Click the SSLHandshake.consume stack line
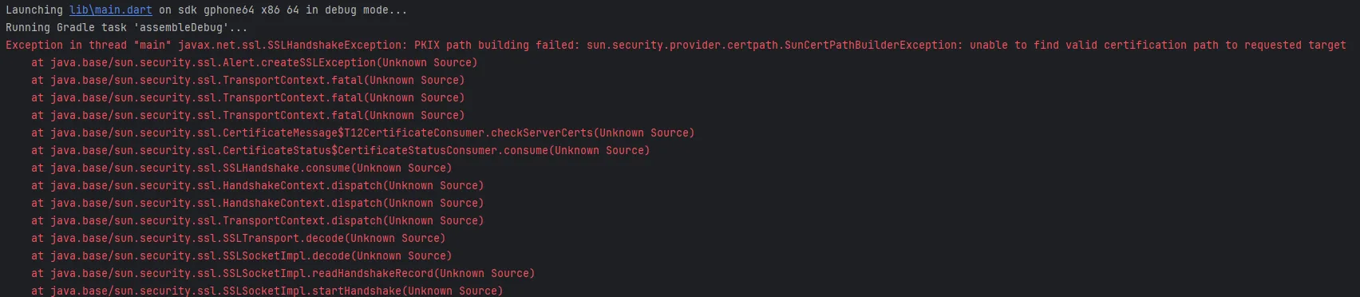The height and width of the screenshot is (297, 1360). (242, 168)
